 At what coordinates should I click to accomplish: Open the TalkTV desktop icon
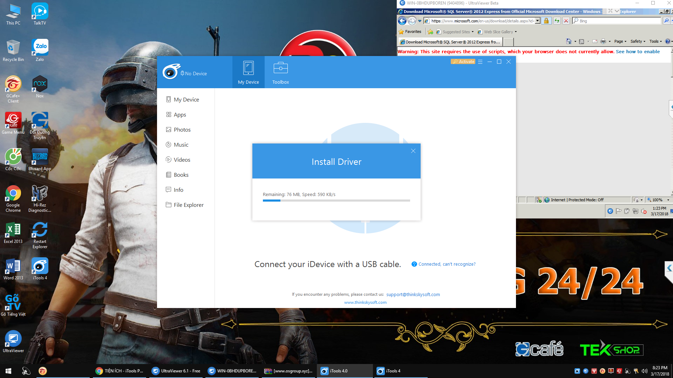click(x=40, y=14)
